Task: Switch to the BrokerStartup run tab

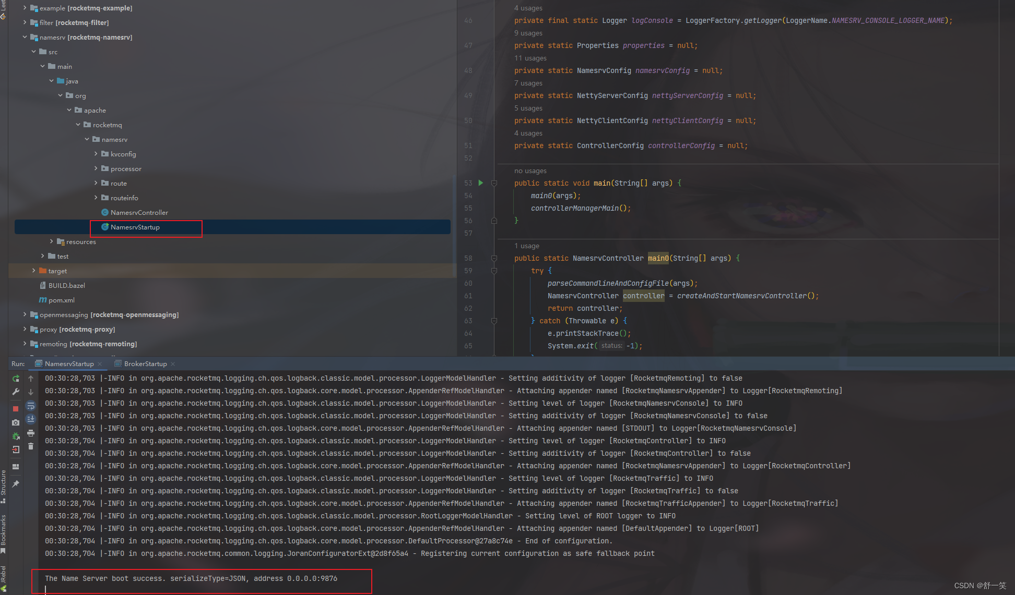Action: pyautogui.click(x=145, y=363)
